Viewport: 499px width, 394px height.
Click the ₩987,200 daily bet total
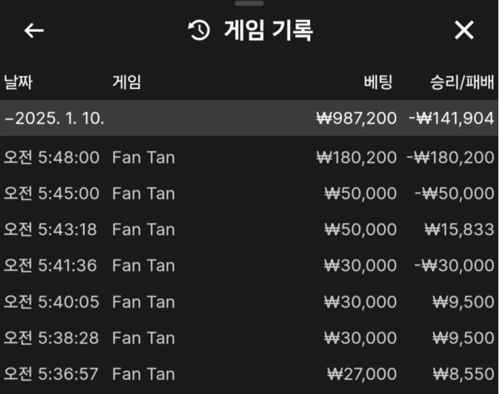(357, 118)
